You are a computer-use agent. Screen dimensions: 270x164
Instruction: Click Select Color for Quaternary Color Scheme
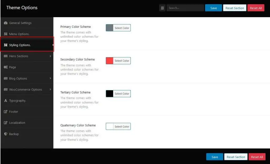tap(122, 127)
